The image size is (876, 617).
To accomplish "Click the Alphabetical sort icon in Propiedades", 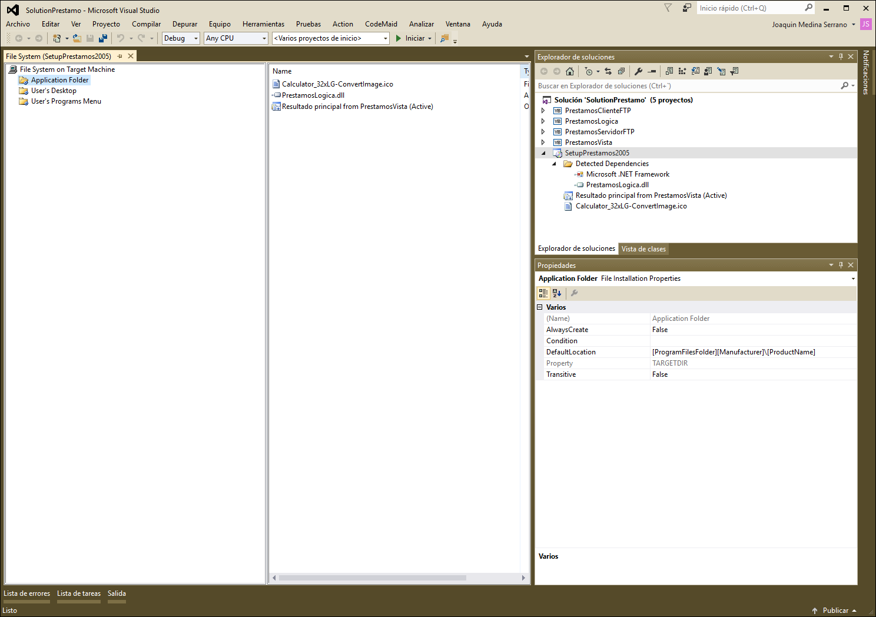I will click(x=557, y=293).
